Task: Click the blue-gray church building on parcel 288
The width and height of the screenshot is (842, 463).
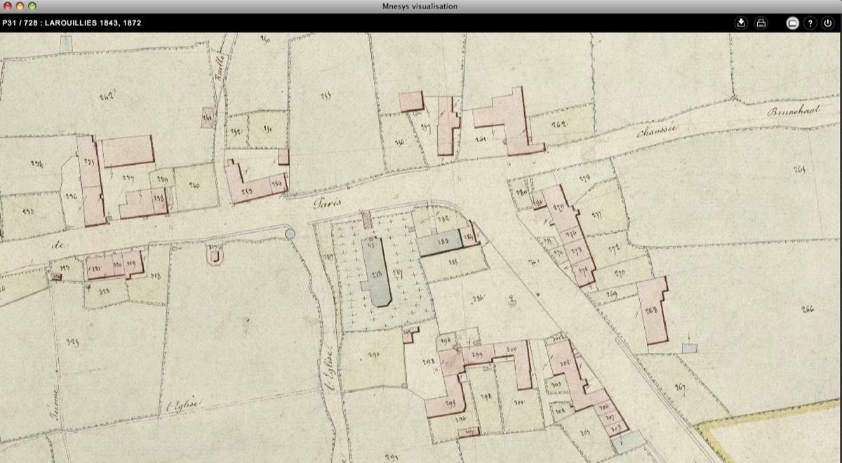Action: point(377,274)
